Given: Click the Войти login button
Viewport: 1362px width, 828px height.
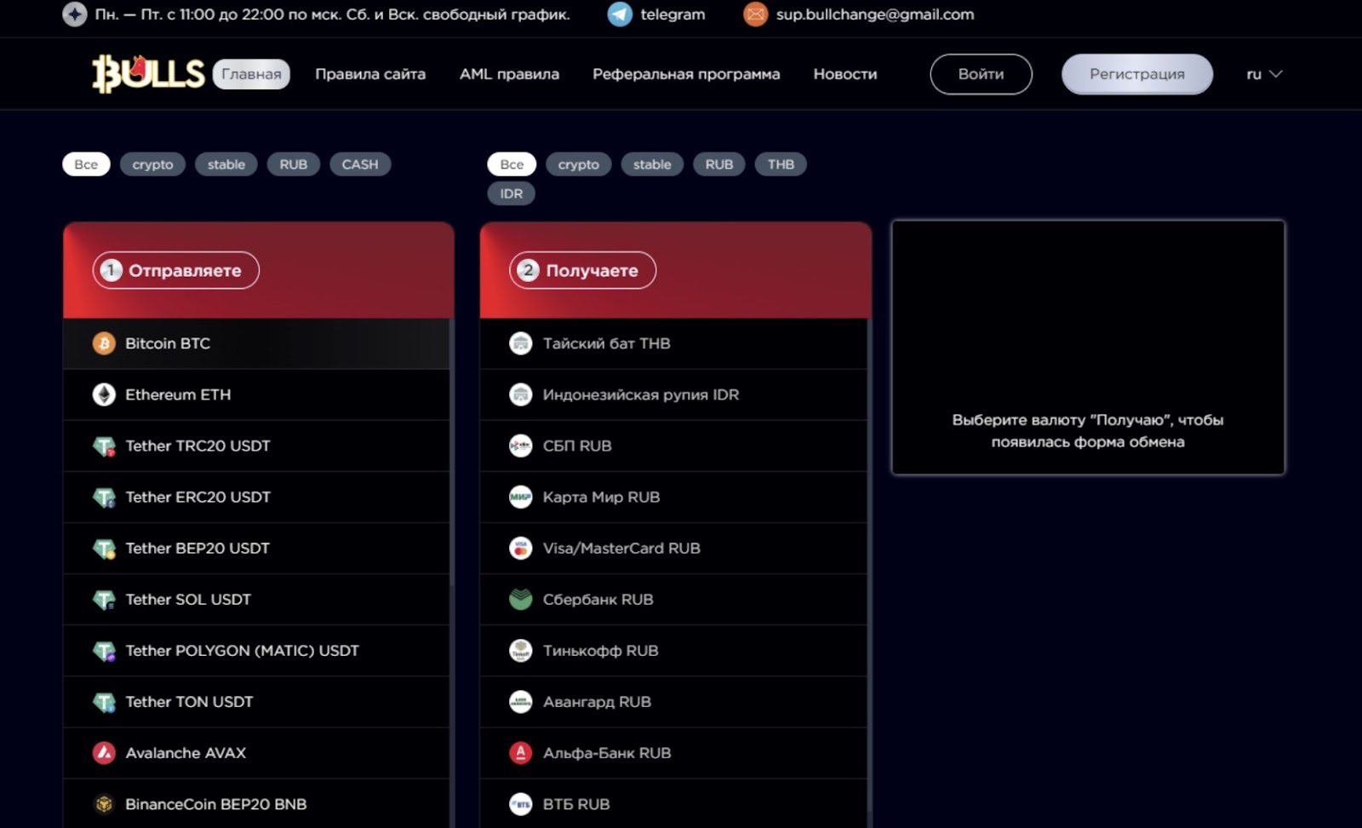Looking at the screenshot, I should 981,74.
